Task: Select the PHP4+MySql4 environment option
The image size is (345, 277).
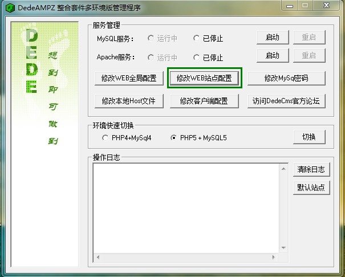Action: [x=105, y=138]
